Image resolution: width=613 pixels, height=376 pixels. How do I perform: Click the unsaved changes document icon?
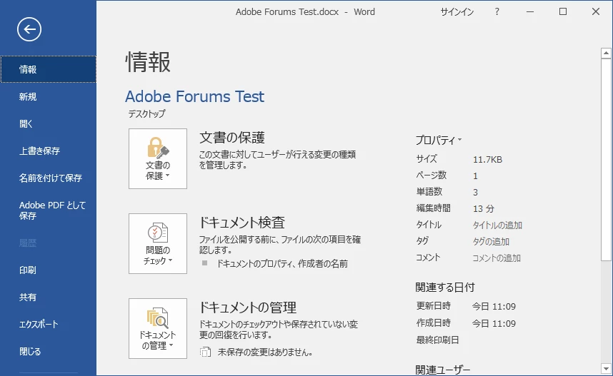(205, 352)
